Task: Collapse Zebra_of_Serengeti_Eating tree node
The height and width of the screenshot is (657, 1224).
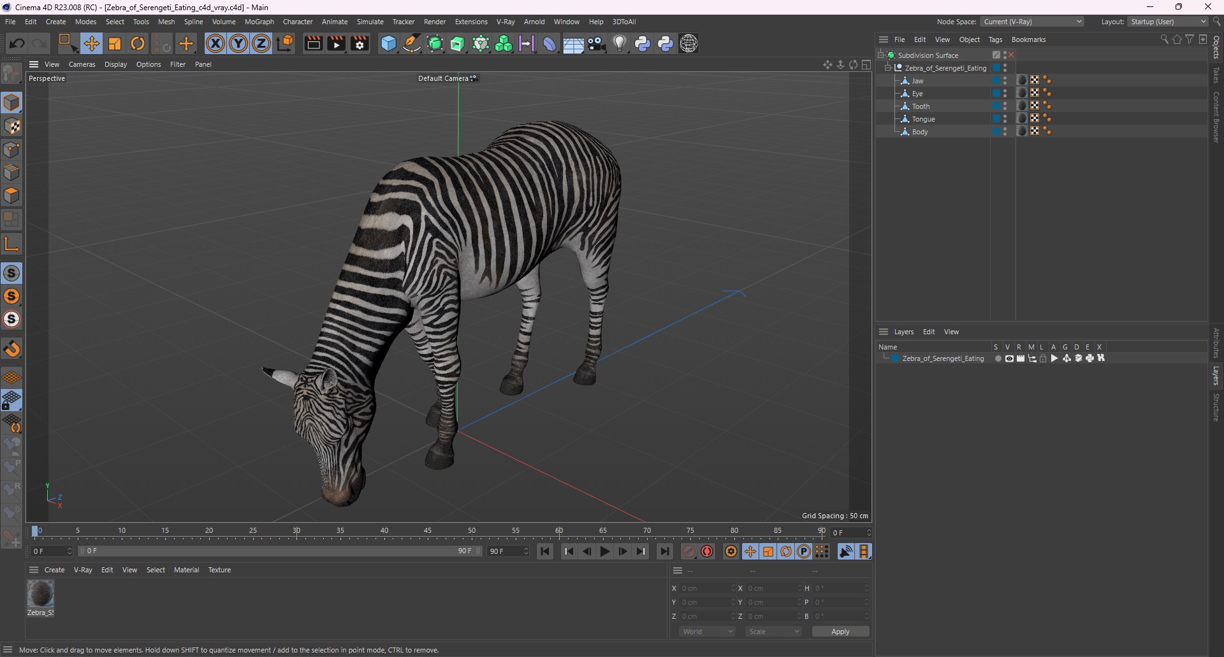Action: click(x=887, y=68)
